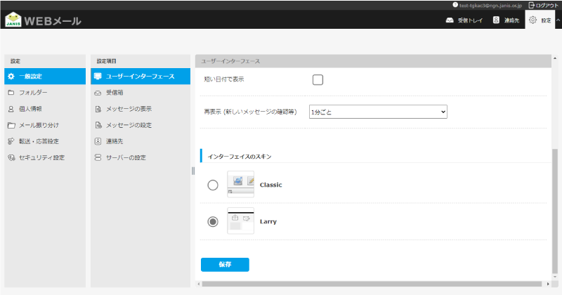The width and height of the screenshot is (562, 295).
Task: Click the vertical scrollbar in settings pane
Action: [556, 211]
